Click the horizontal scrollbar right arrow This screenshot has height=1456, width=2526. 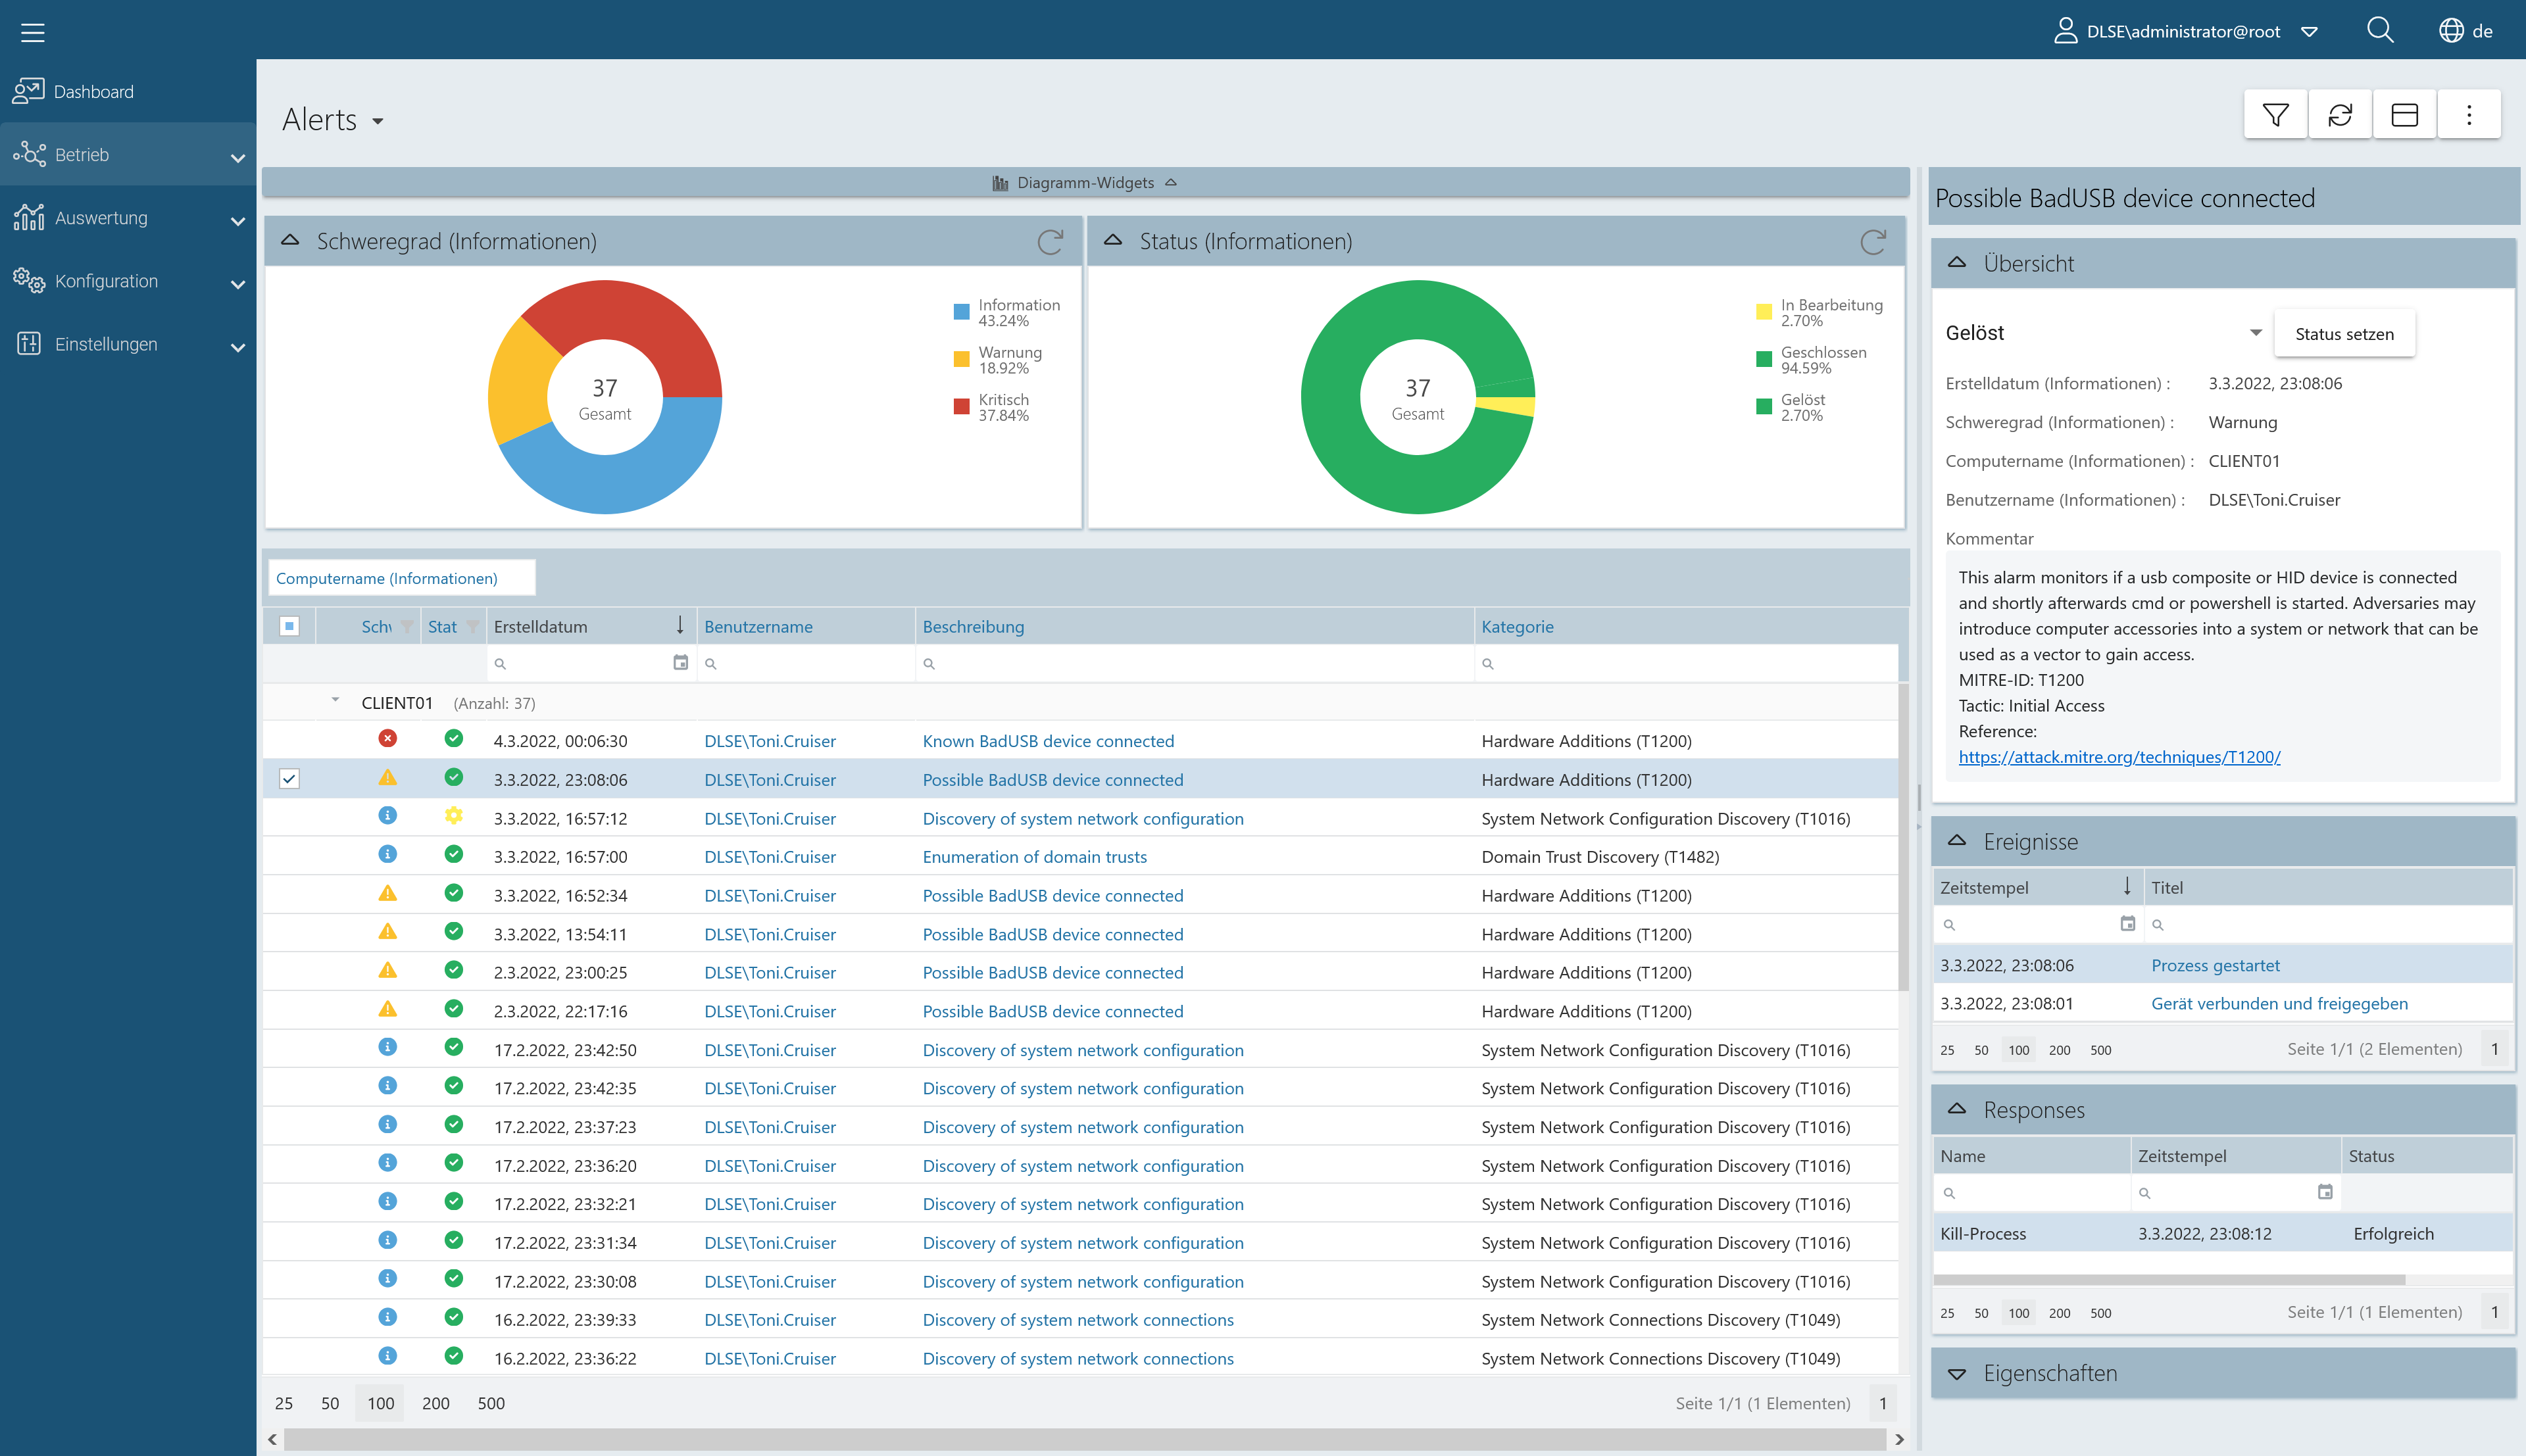click(x=1899, y=1439)
